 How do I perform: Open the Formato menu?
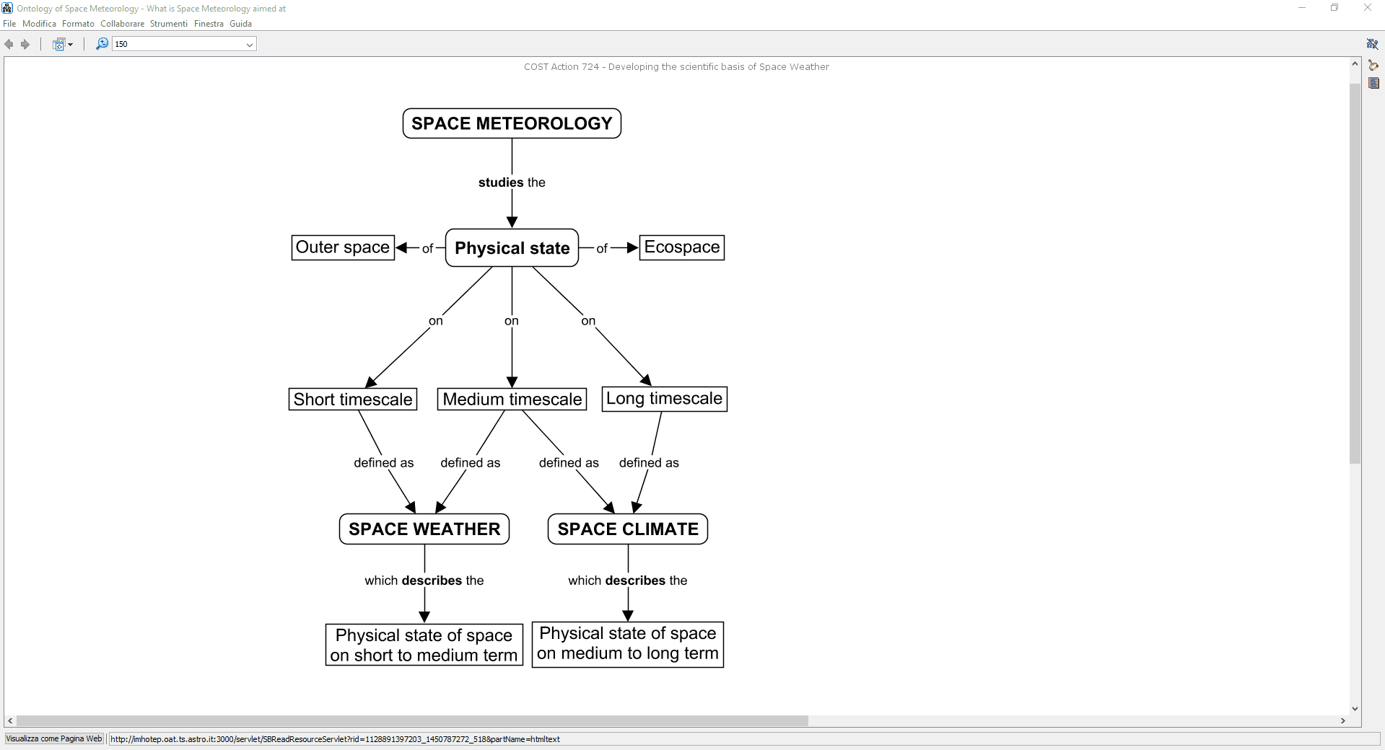pos(78,24)
